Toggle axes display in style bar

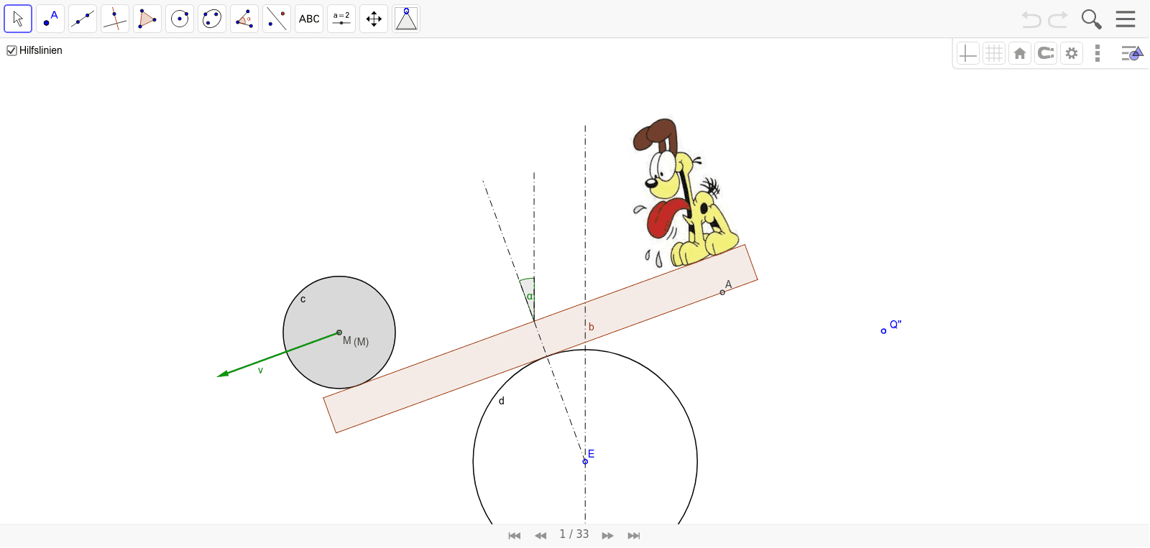[968, 53]
